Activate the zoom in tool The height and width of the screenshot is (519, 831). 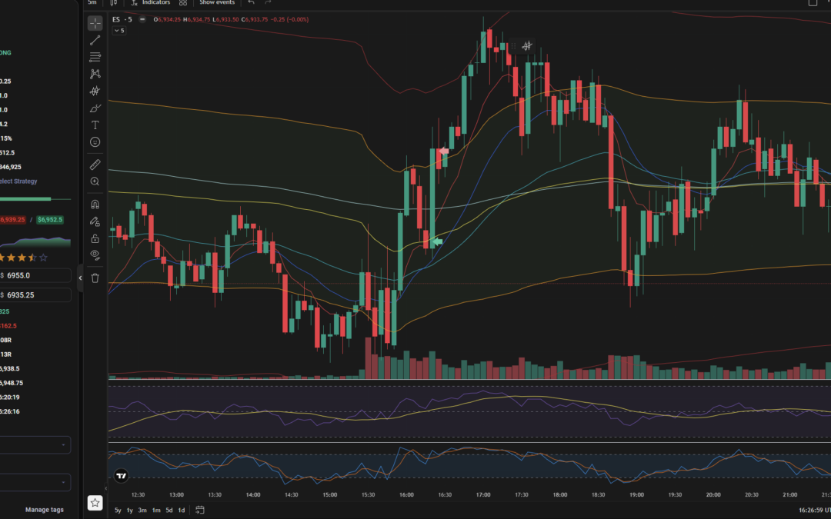tap(95, 181)
